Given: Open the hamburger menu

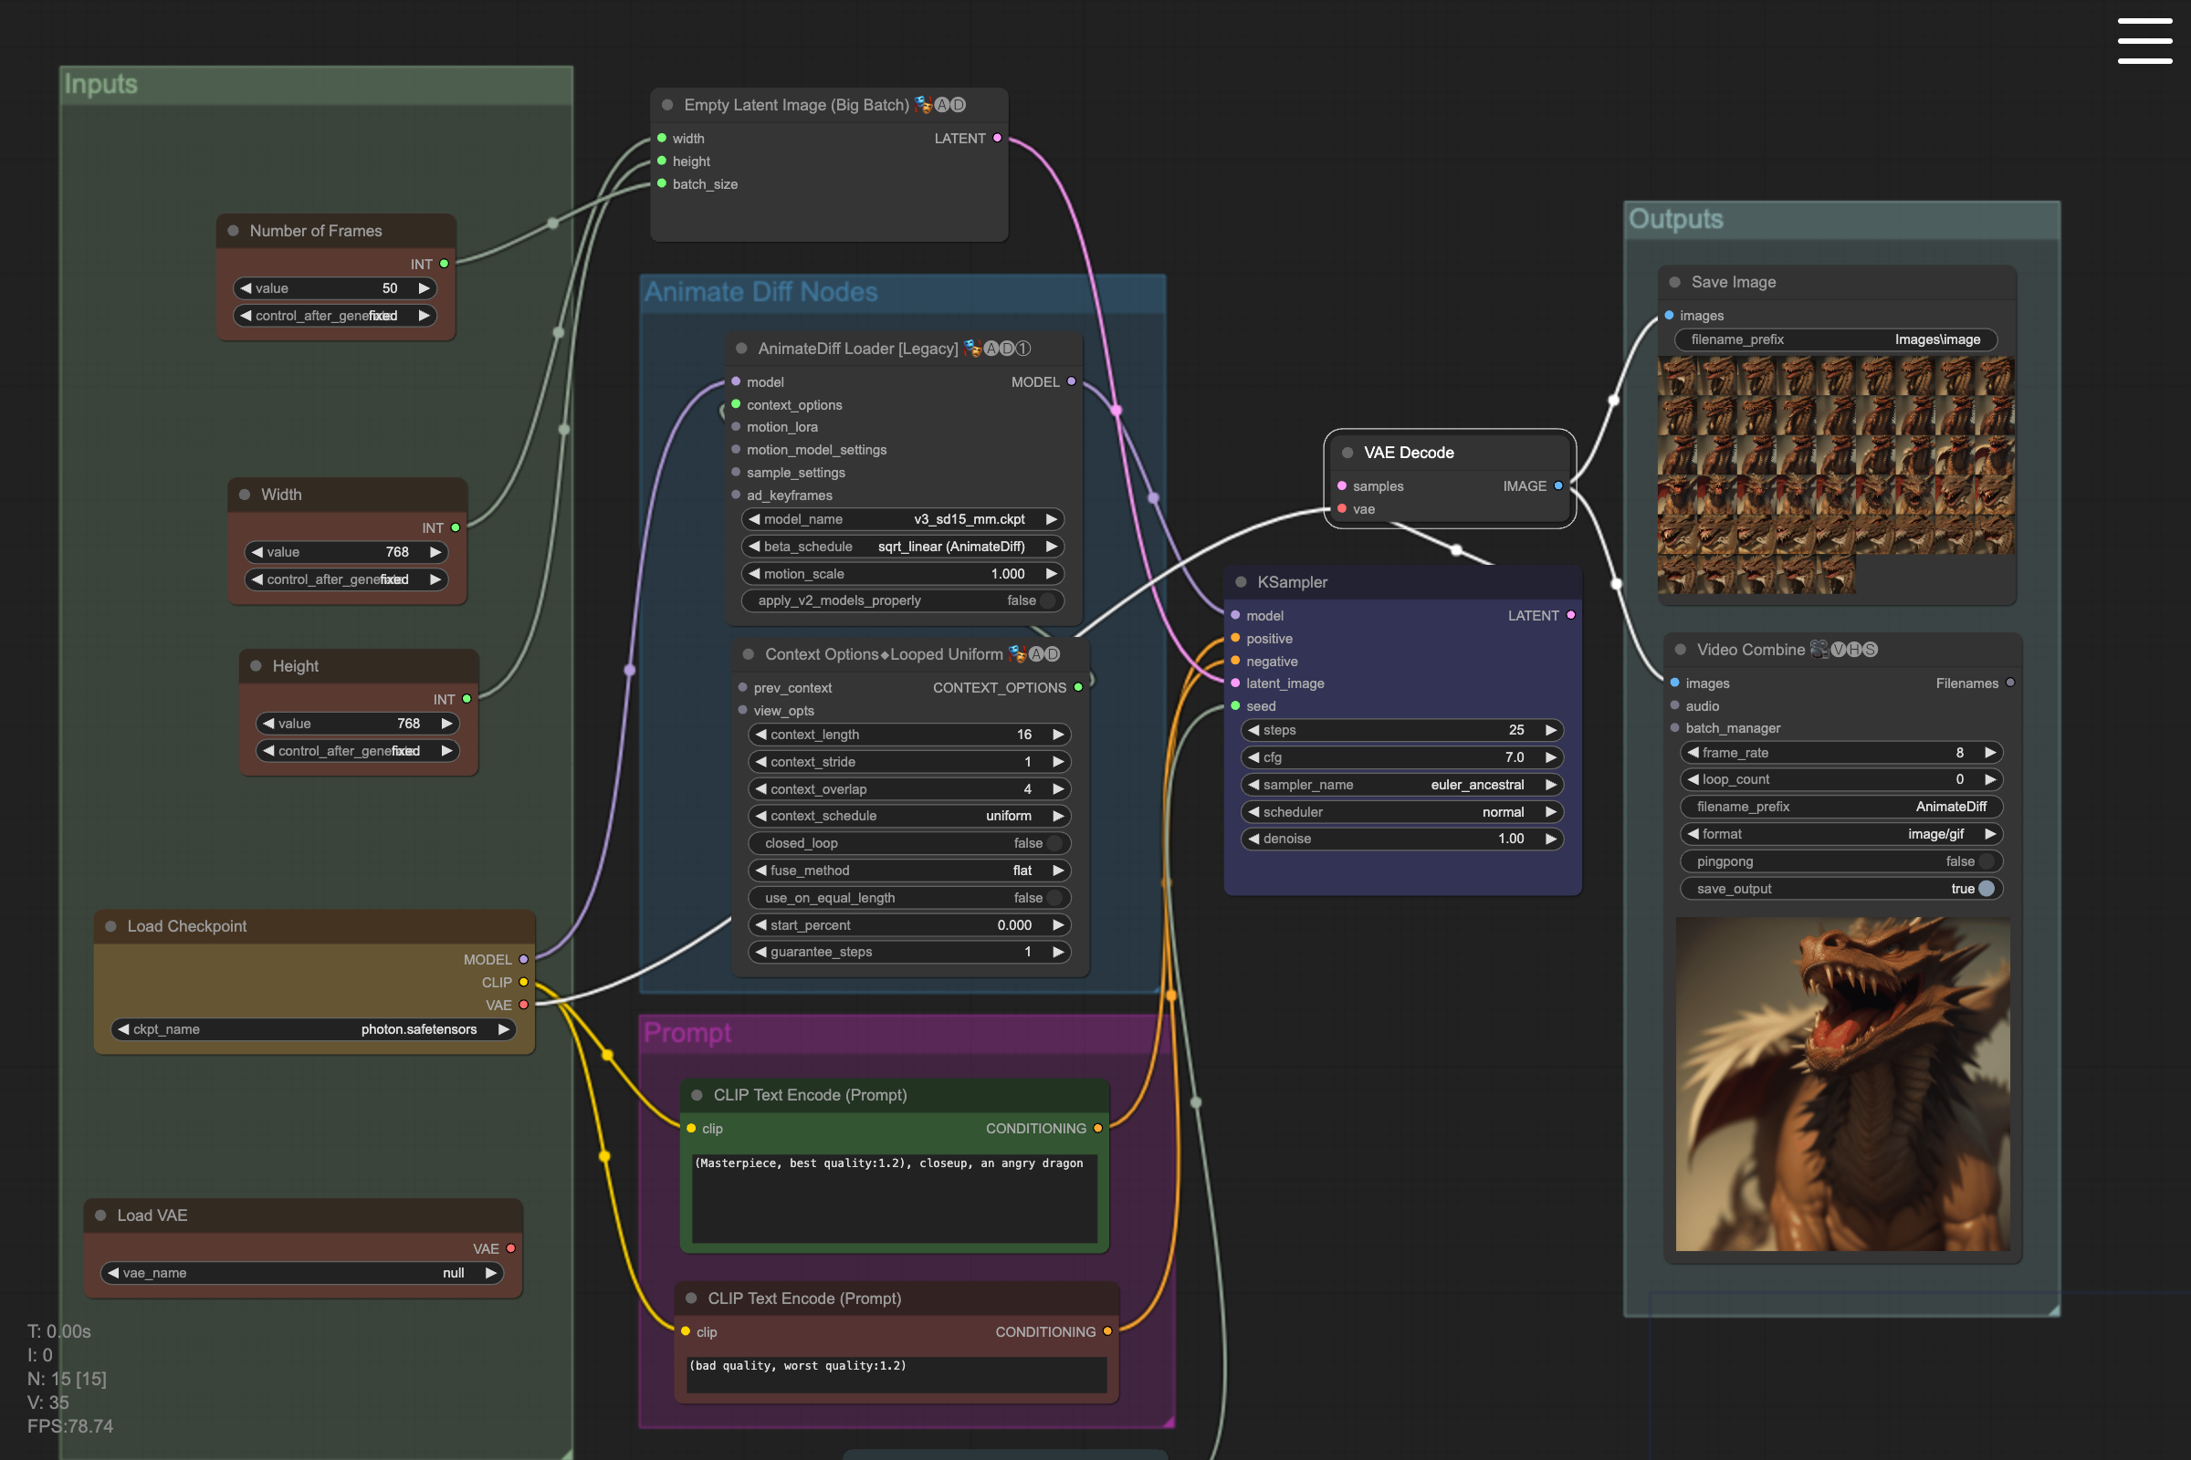Looking at the screenshot, I should pos(2144,40).
